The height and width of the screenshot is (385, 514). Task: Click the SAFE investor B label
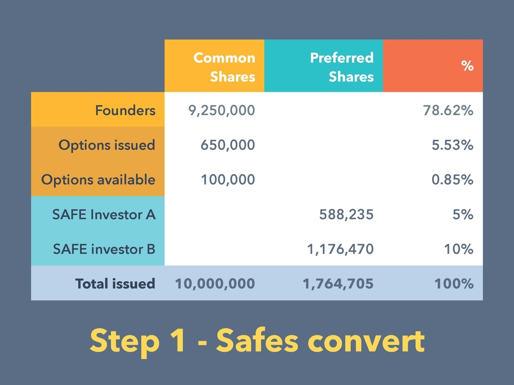(x=104, y=249)
